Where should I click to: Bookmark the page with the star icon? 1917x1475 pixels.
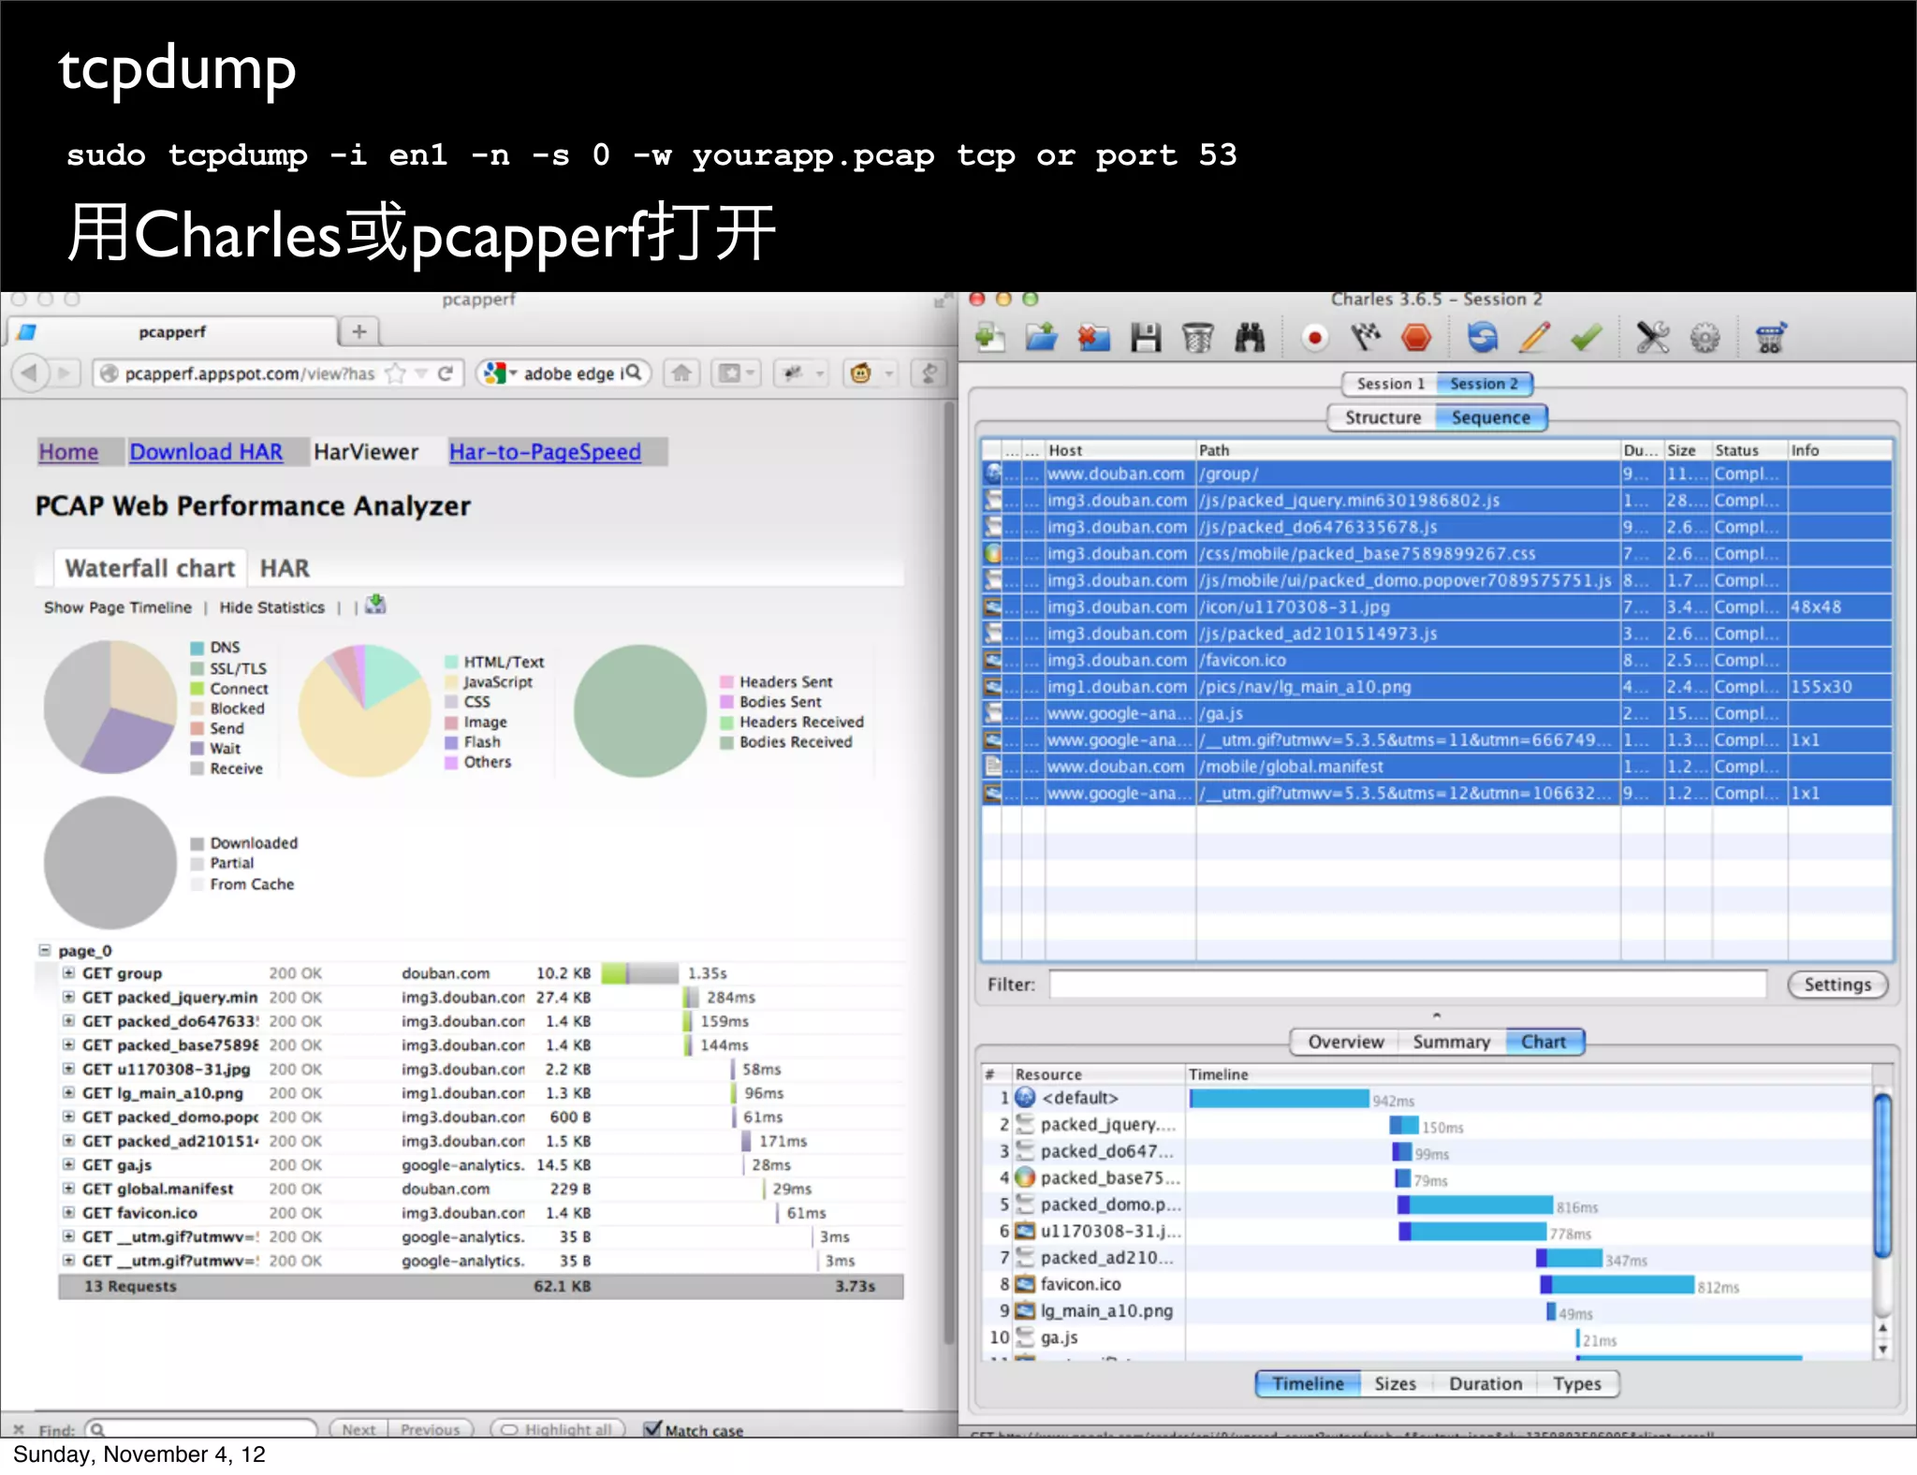coord(396,373)
